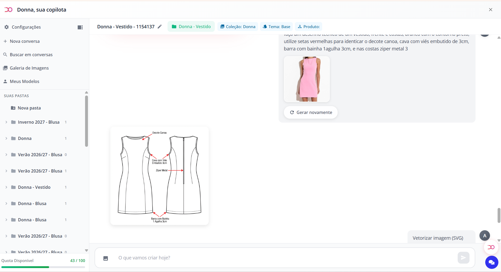Viewport: 501px width, 272px height.
Task: Click the Nova pasta folder-plus icon
Action: point(13,108)
